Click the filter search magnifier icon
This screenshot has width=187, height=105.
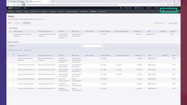(102, 46)
